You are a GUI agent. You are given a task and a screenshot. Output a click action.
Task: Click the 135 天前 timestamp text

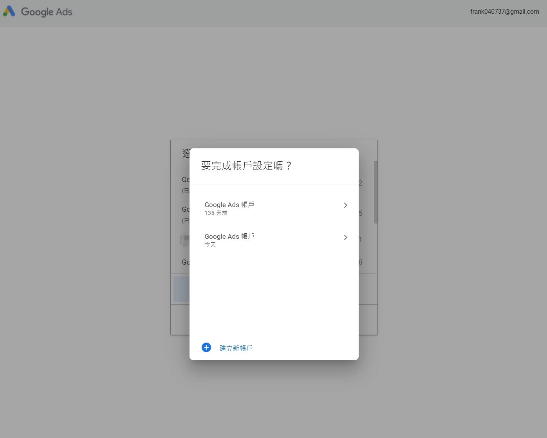point(216,213)
